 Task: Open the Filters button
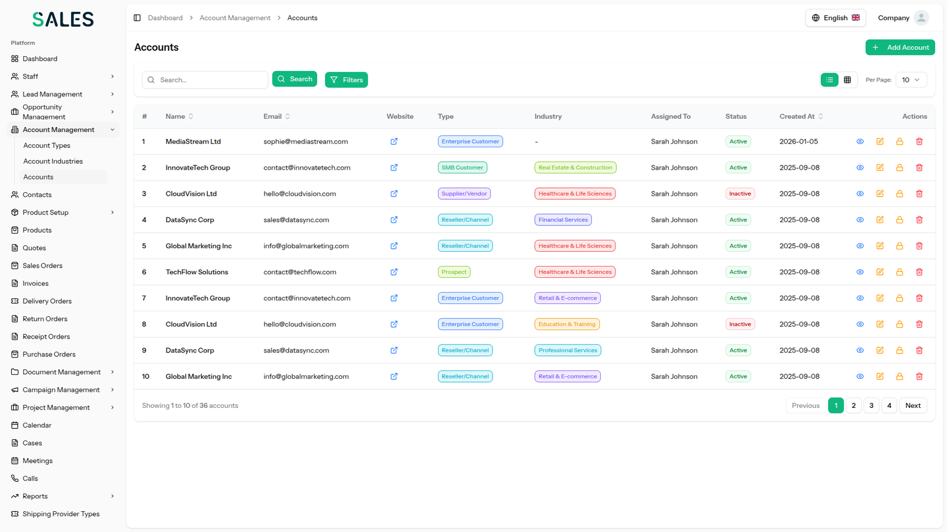click(x=346, y=80)
